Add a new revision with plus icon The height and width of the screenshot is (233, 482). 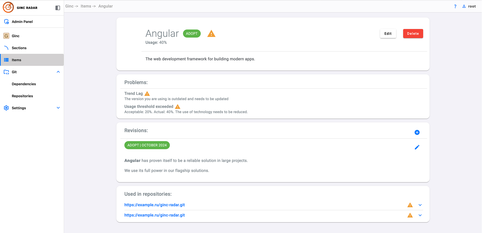tap(417, 132)
